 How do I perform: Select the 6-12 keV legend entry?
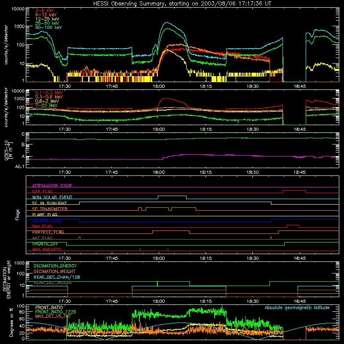46,15
